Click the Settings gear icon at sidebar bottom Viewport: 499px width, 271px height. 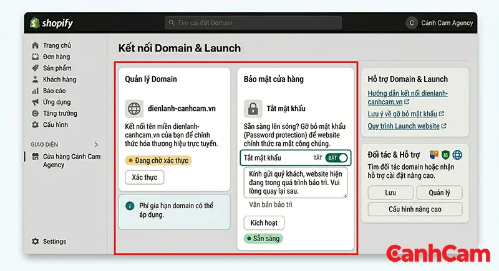[x=36, y=241]
